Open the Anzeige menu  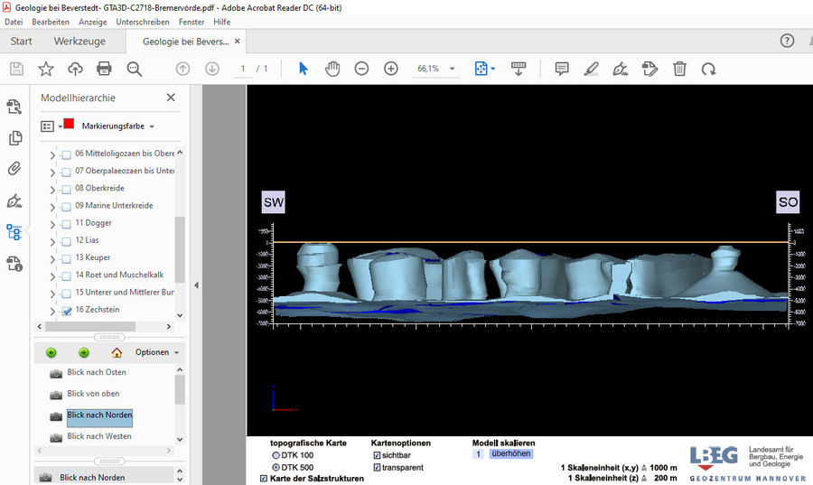92,22
